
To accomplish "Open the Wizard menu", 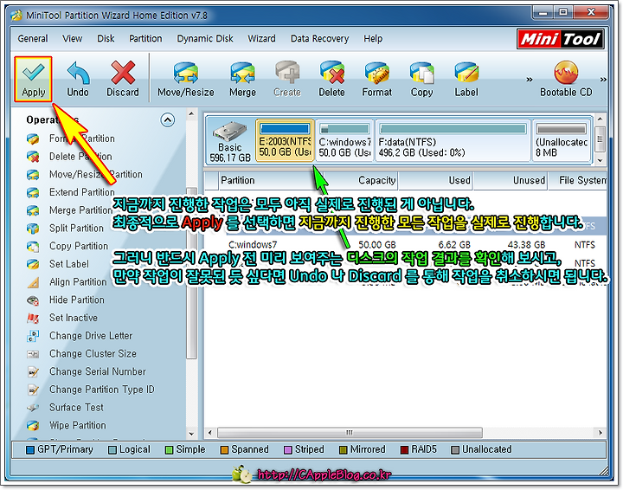I will click(x=261, y=39).
